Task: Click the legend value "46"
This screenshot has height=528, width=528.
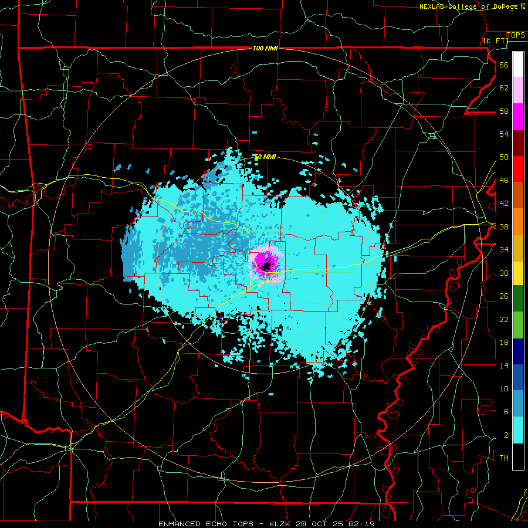Action: pyautogui.click(x=504, y=181)
